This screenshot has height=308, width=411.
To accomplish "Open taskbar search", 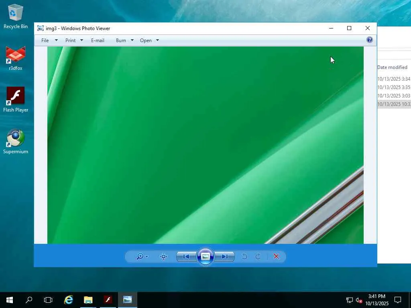I will point(29,300).
